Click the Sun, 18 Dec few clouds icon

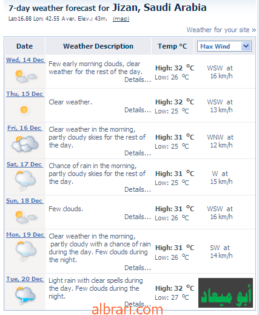[25, 217]
